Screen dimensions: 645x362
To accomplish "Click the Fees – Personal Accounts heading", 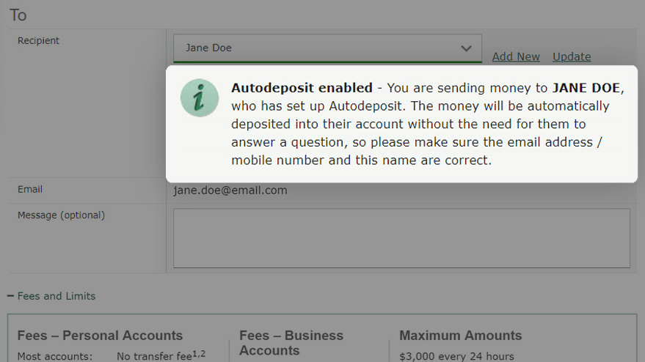I will pyautogui.click(x=100, y=336).
